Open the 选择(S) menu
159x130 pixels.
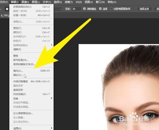click(58, 2)
